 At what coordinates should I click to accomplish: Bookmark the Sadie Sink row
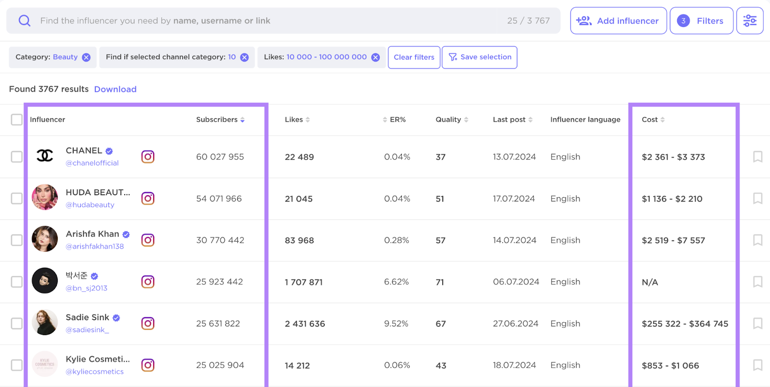pyautogui.click(x=757, y=323)
